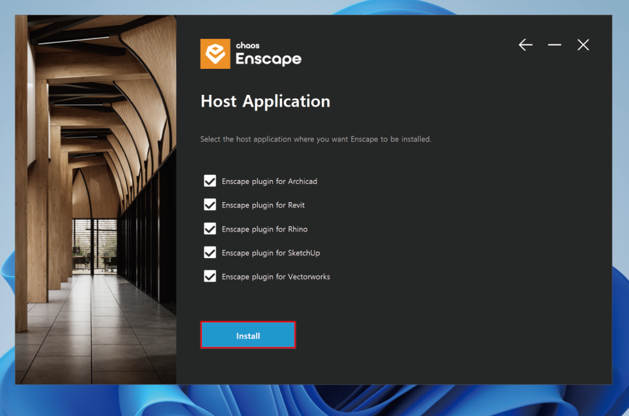This screenshot has height=416, width=629.
Task: Uncheck Enscape plugin for Archicad
Action: click(210, 181)
